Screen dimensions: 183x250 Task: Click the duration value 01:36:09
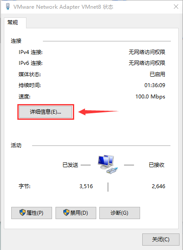pyautogui.click(x=154, y=85)
